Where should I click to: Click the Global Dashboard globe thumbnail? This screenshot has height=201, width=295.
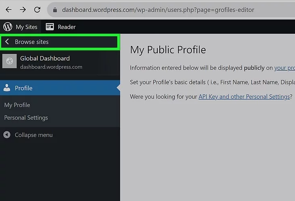tap(9, 61)
